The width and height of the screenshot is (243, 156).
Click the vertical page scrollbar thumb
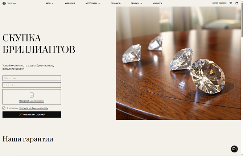(x=242, y=19)
